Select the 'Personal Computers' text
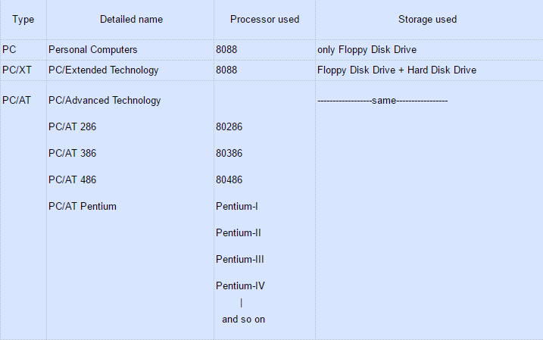Viewport: 543px width, 340px height. click(x=93, y=50)
